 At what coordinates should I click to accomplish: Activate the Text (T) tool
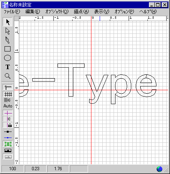tap(8, 67)
